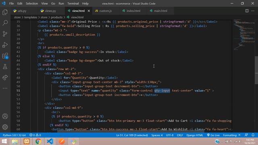Switch to the custom.js tab
258x145 pixels.
coord(106,11)
